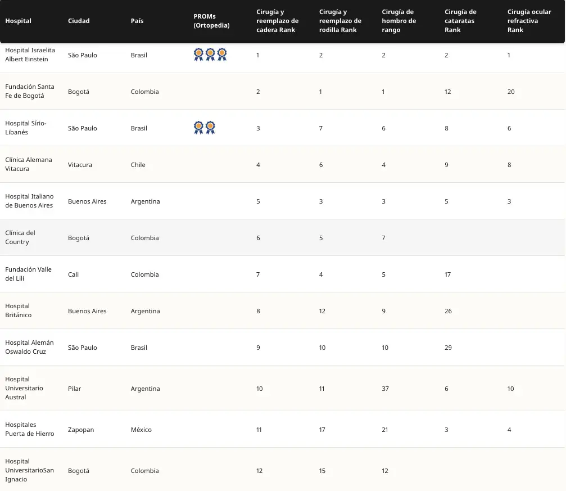The width and height of the screenshot is (566, 491).
Task: Sort the table by Ciudad column
Action: pos(79,21)
